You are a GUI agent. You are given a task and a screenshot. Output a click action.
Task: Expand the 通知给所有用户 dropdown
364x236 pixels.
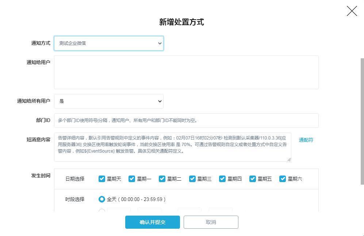point(108,101)
